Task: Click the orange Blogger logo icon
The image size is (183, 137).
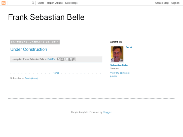Action: [x=4, y=3]
